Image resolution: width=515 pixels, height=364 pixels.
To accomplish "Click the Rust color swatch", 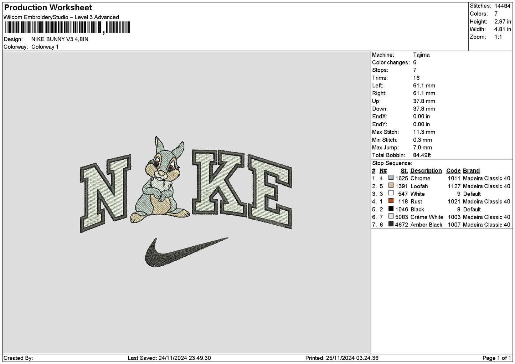I will click(x=391, y=201).
